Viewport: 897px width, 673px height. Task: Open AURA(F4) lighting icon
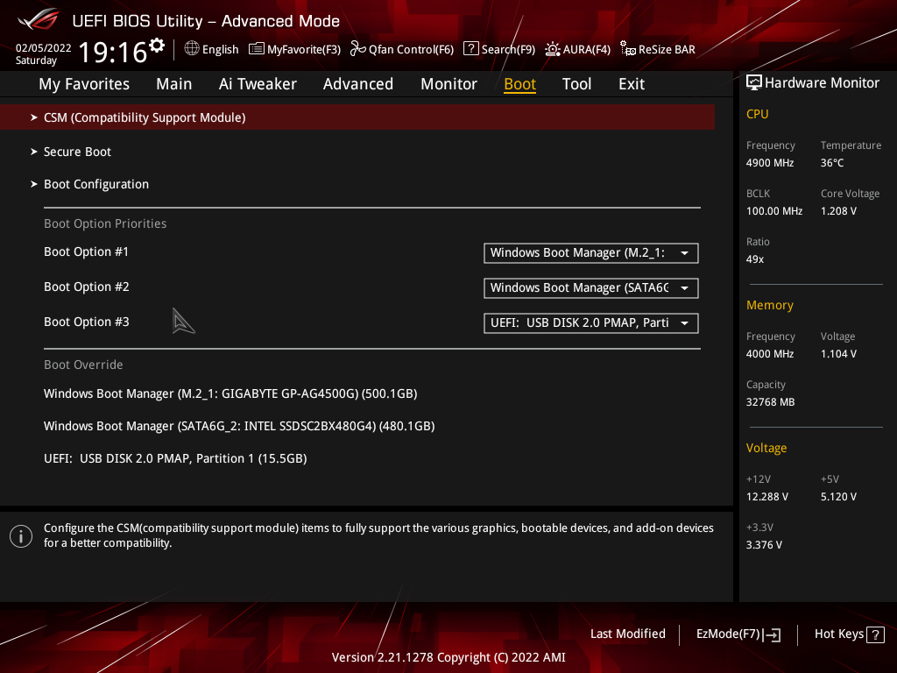point(553,49)
